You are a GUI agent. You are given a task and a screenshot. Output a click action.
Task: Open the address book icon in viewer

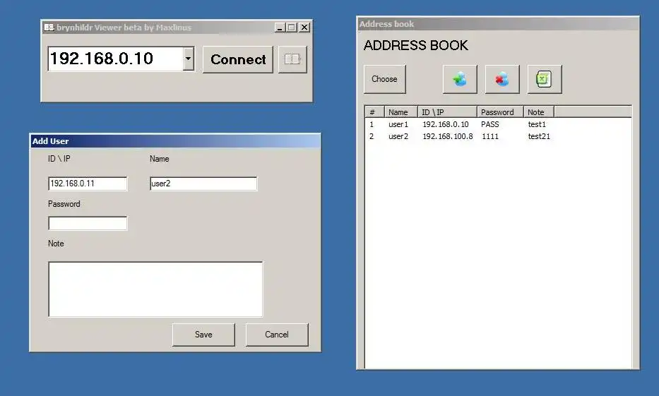pos(292,59)
